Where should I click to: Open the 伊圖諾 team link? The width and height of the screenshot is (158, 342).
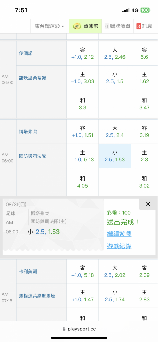coord(26,53)
